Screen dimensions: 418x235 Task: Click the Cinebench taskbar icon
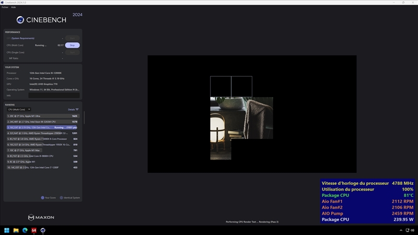[43, 230]
